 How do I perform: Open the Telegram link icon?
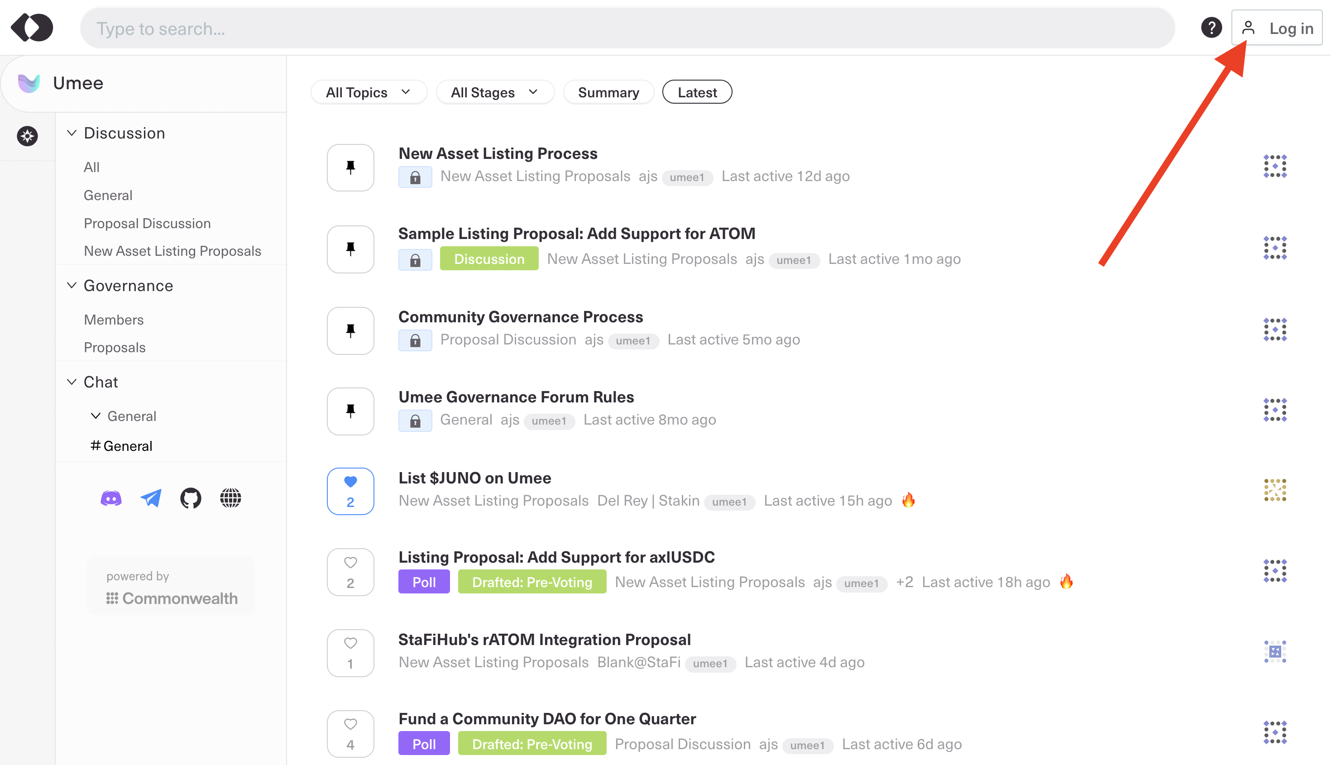(x=151, y=498)
